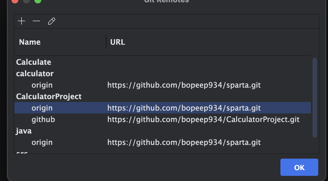
Task: Click the Remove remote minus icon
Action: click(36, 21)
